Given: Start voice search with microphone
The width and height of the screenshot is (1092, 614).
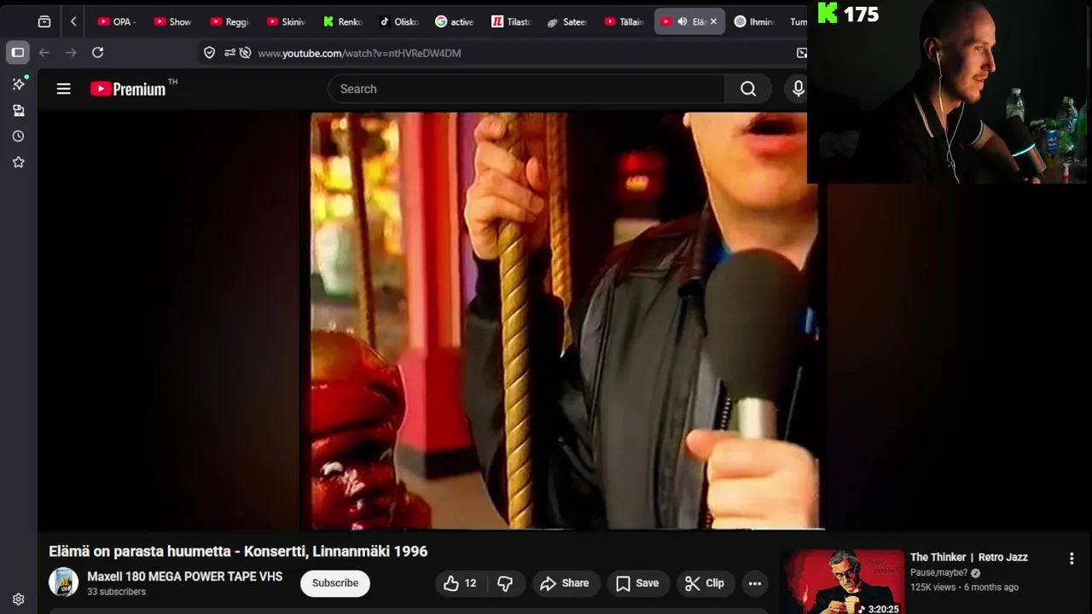Looking at the screenshot, I should [x=798, y=89].
